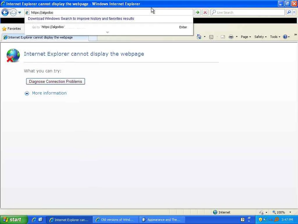298x224 pixels.
Task: Click the Protected Mode security icon
Action: pyautogui.click(x=262, y=212)
